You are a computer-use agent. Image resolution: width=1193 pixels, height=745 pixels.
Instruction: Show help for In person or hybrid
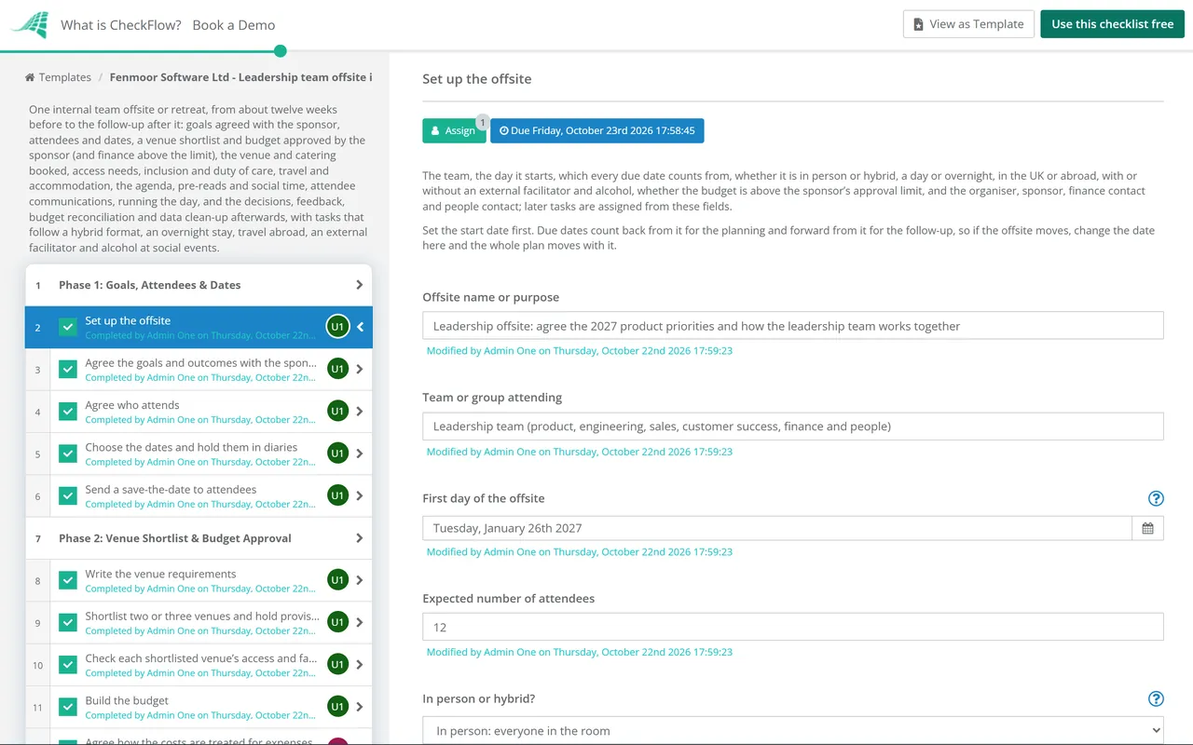[x=1156, y=699]
